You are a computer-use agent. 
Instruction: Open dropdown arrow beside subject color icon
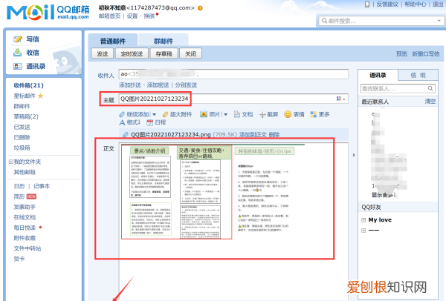[344, 99]
